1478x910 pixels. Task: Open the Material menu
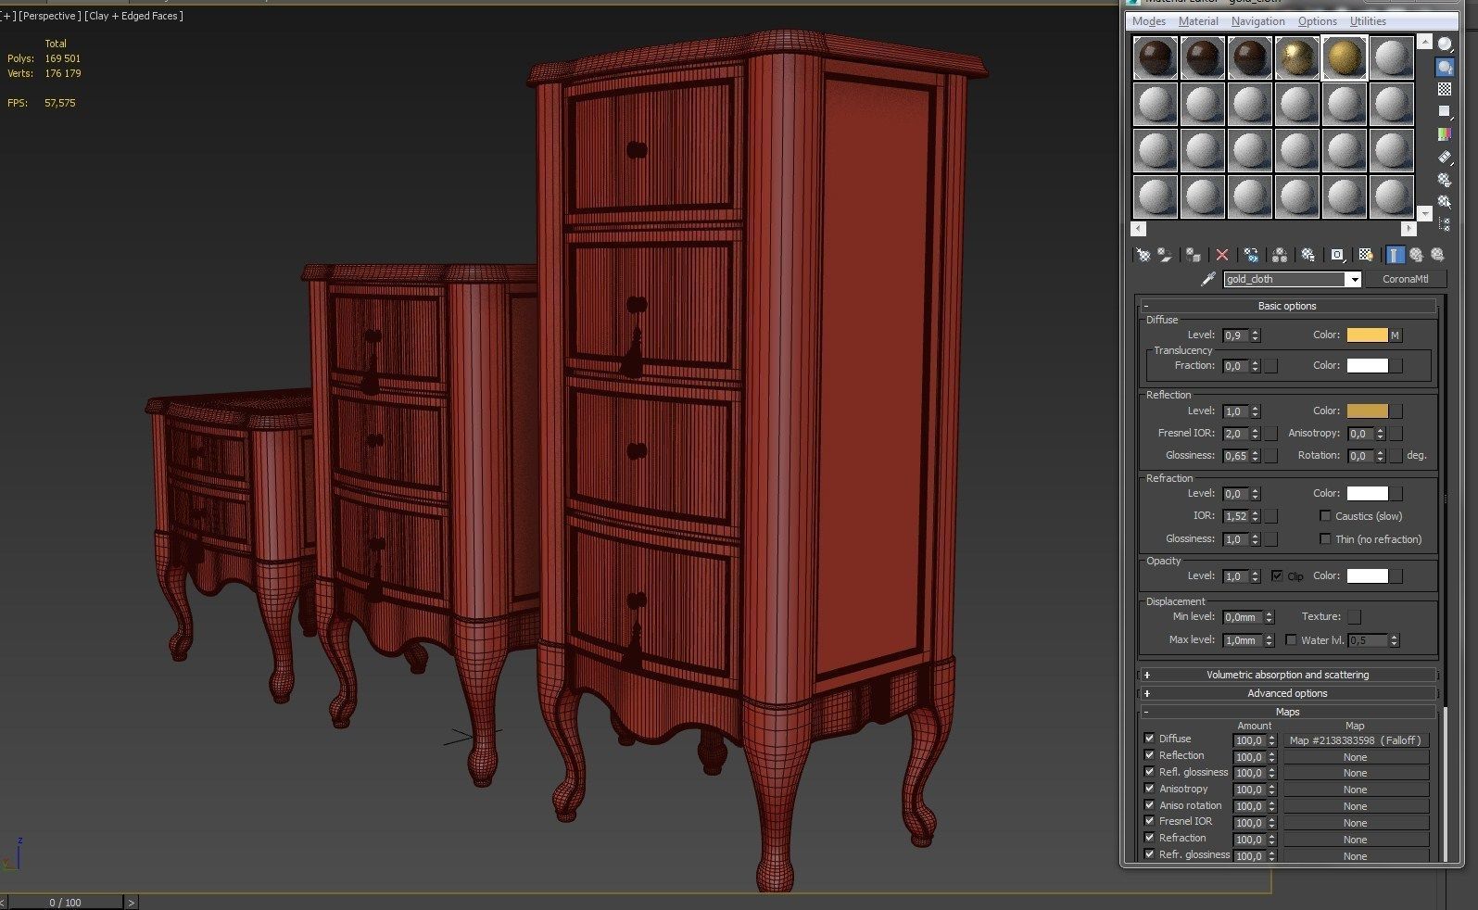[x=1198, y=21]
